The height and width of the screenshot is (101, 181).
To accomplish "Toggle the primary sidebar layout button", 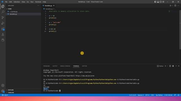I will (155, 2).
